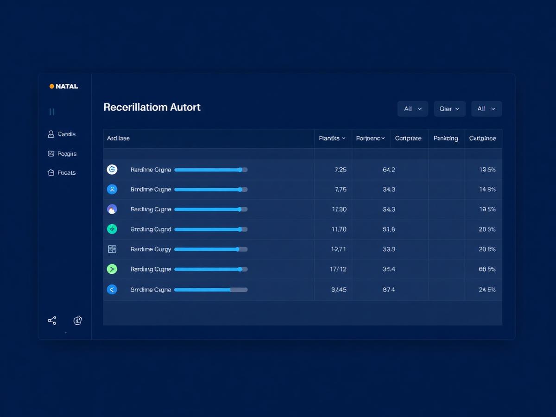556x417 pixels.
Task: Open the All dropdown right of Qier
Action: (x=486, y=109)
